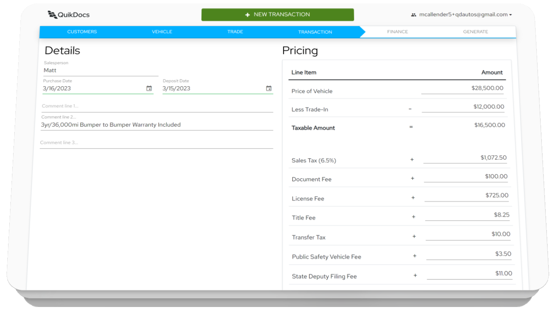
Task: Focus the Comment line 3 field
Action: pyautogui.click(x=156, y=143)
